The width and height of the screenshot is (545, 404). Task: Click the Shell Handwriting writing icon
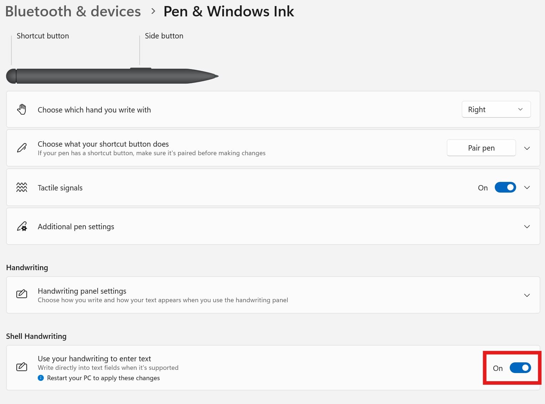[22, 366]
